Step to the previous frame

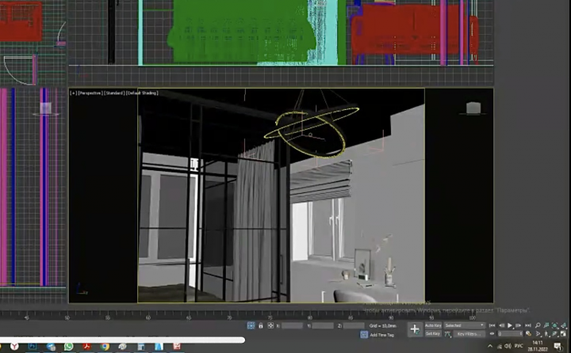pos(501,325)
